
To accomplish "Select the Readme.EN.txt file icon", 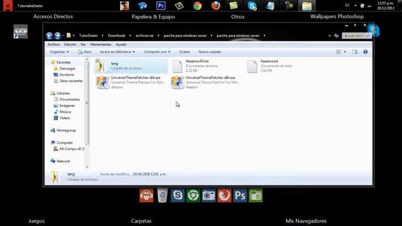I will coord(177,67).
